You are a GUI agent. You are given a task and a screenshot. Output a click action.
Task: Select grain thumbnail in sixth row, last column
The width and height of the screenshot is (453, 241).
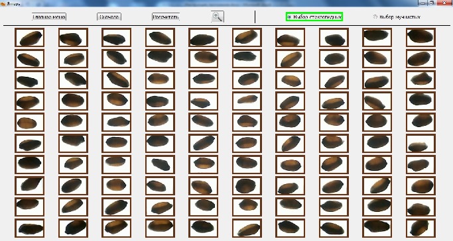421,143
